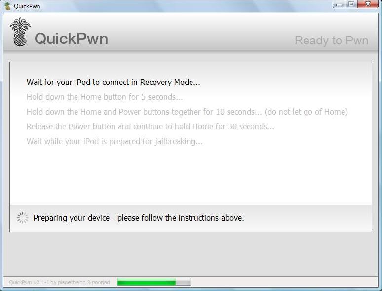Select the "Wait for your iPod to connect" step
Viewport: 382px width, 291px height.
pyautogui.click(x=113, y=82)
